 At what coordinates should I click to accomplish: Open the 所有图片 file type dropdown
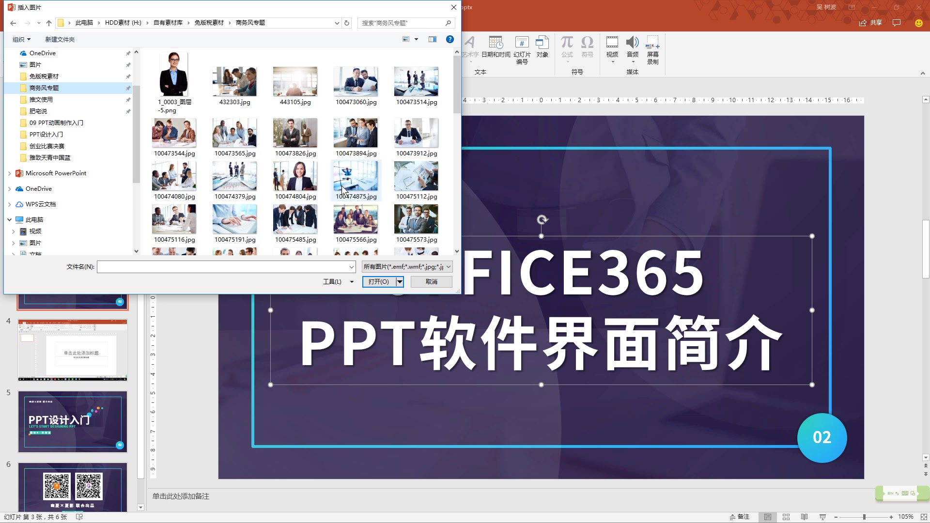tap(408, 266)
